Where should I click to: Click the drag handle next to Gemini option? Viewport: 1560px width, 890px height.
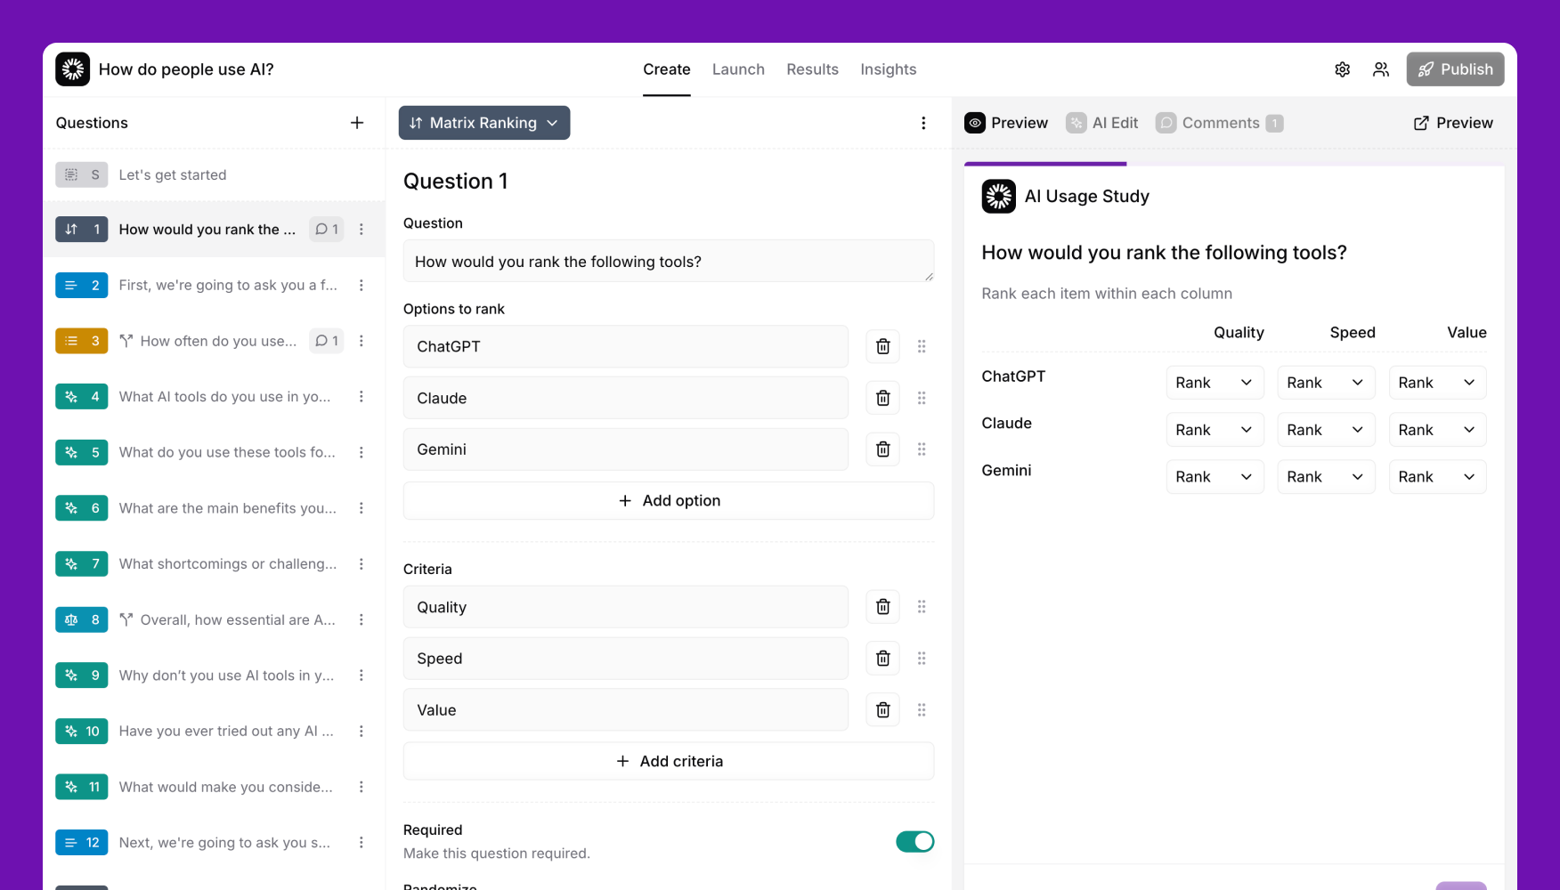(922, 449)
